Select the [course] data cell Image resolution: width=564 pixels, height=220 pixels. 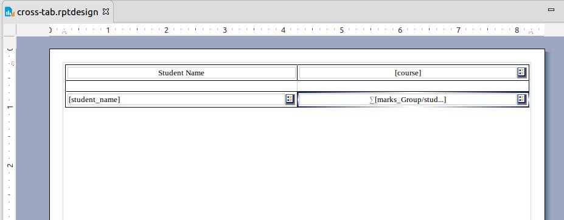click(x=408, y=73)
